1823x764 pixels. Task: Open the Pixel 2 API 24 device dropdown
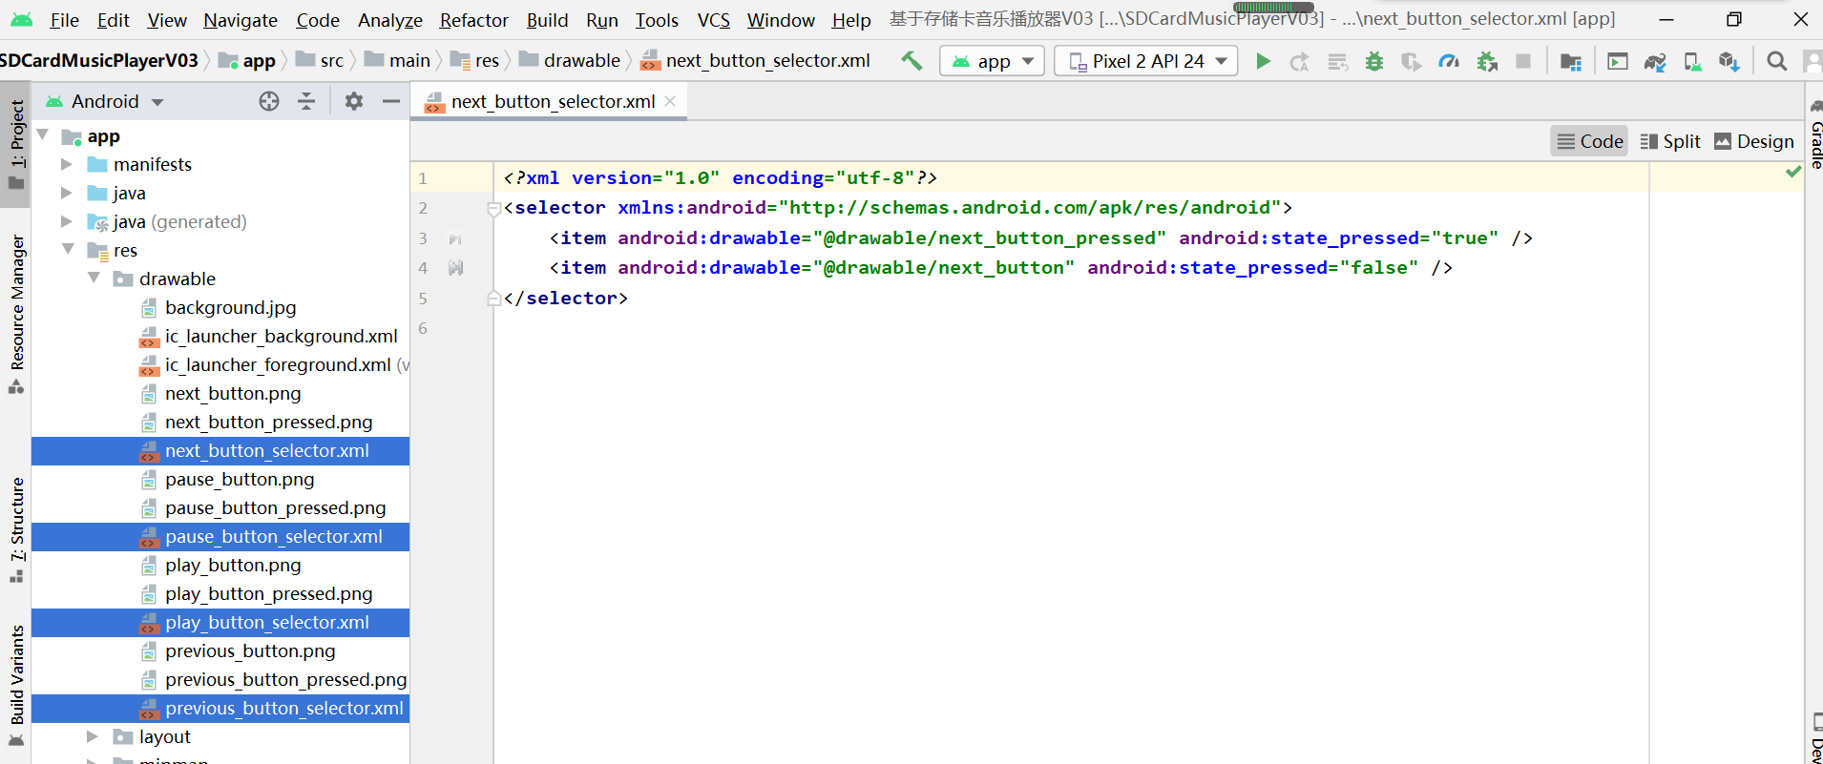click(1146, 61)
